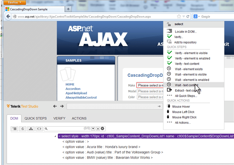
Task: Open the Accordion sample link
Action: pos(73,89)
